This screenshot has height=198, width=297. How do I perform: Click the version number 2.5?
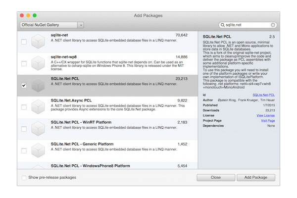(272, 37)
